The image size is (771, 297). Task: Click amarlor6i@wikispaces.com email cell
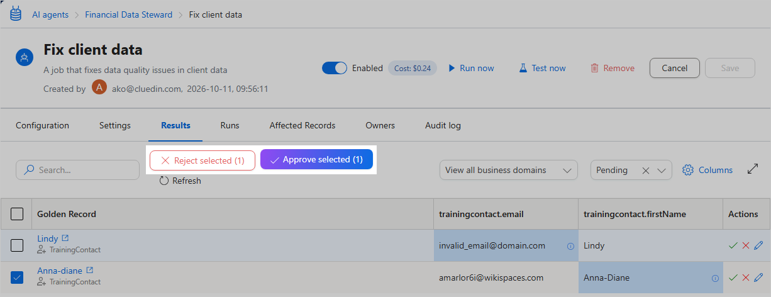coord(506,277)
